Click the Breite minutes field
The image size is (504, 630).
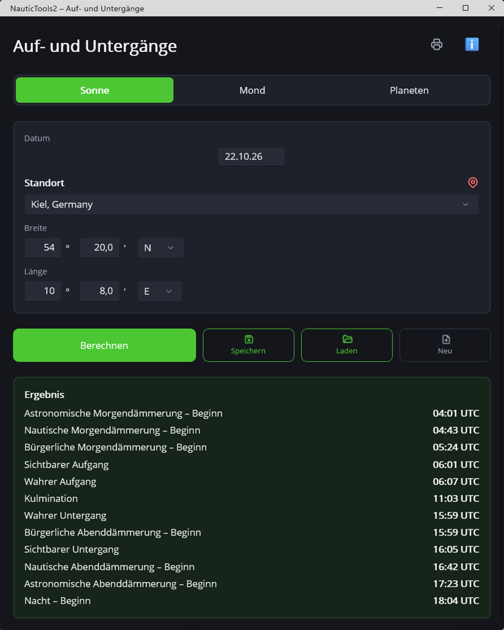tap(99, 248)
